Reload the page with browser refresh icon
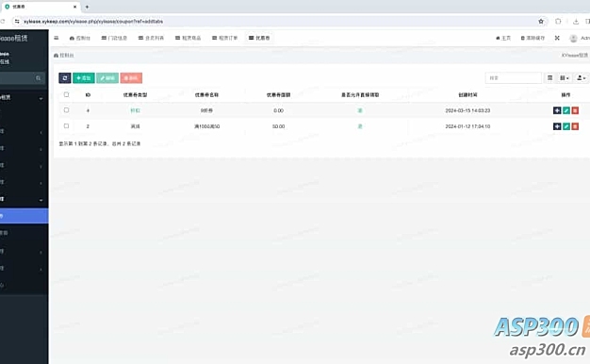The width and height of the screenshot is (590, 364). point(2,22)
